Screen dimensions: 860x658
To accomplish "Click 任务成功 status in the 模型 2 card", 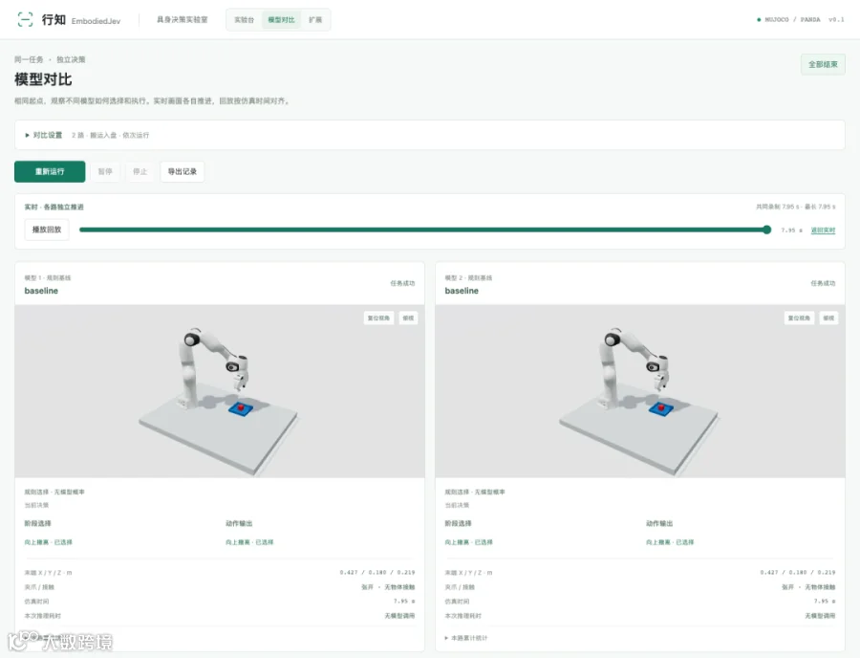I will pyautogui.click(x=824, y=283).
